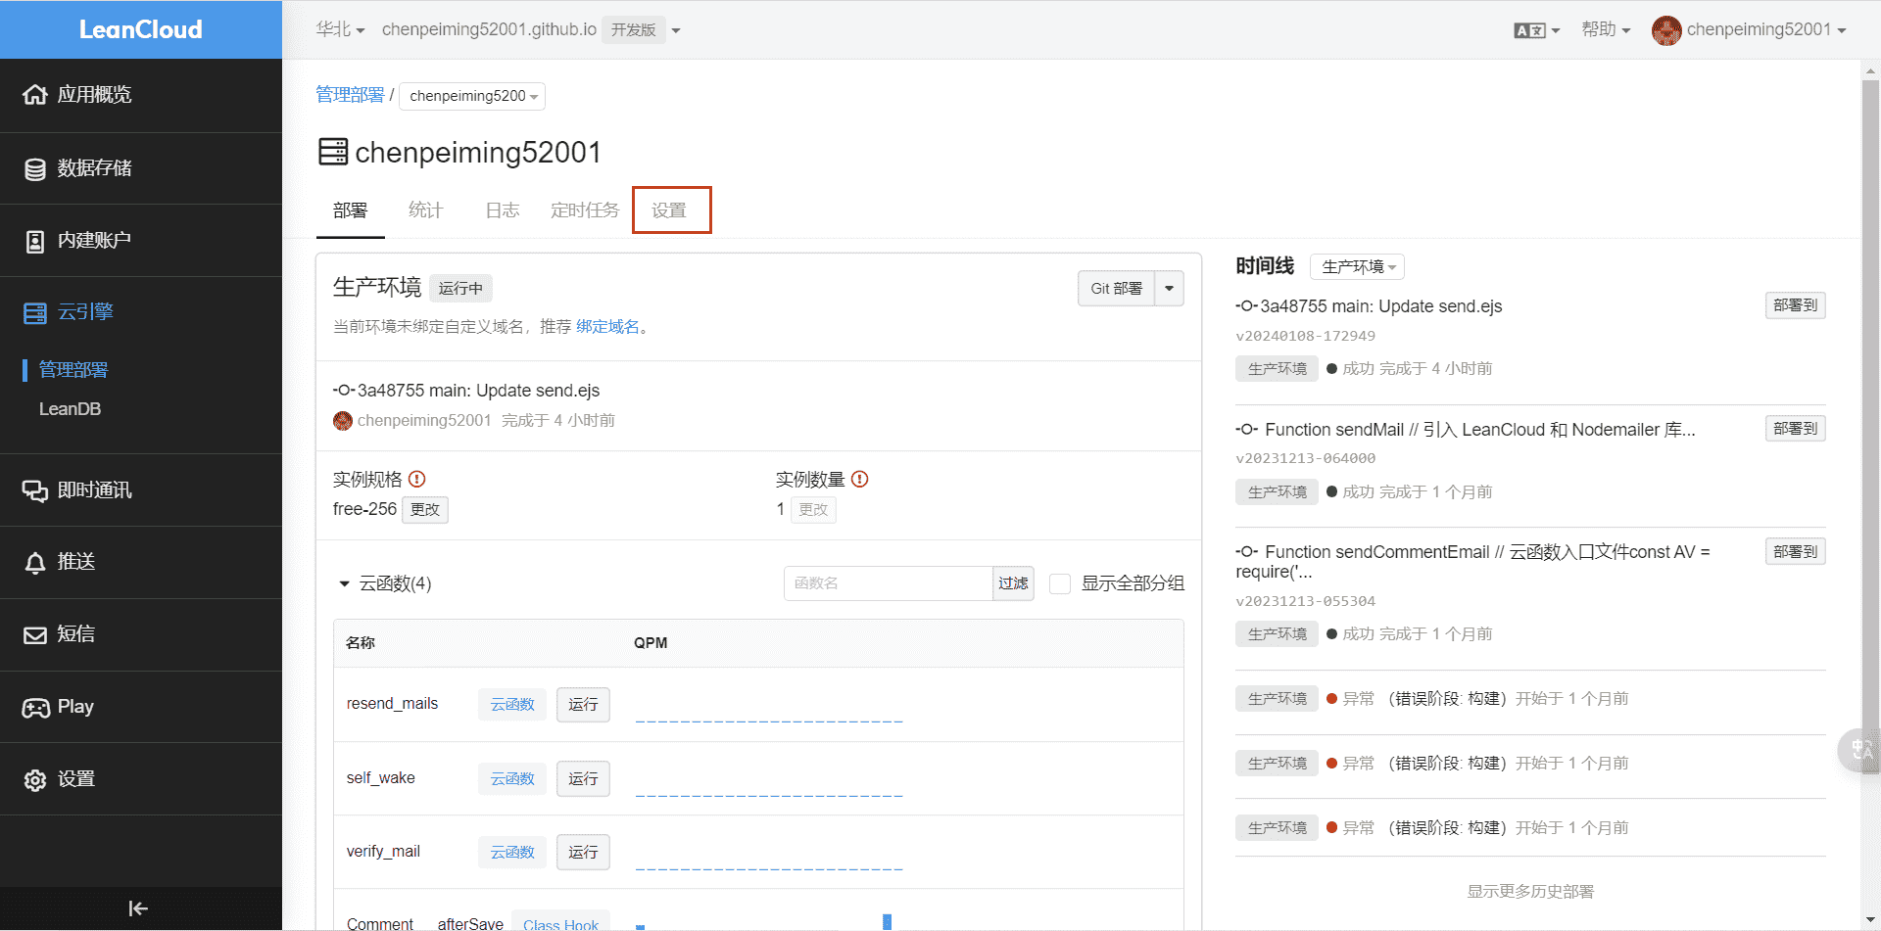The image size is (1881, 931).
Task: Open chenpeiming52001 account dropdown
Action: (1766, 29)
